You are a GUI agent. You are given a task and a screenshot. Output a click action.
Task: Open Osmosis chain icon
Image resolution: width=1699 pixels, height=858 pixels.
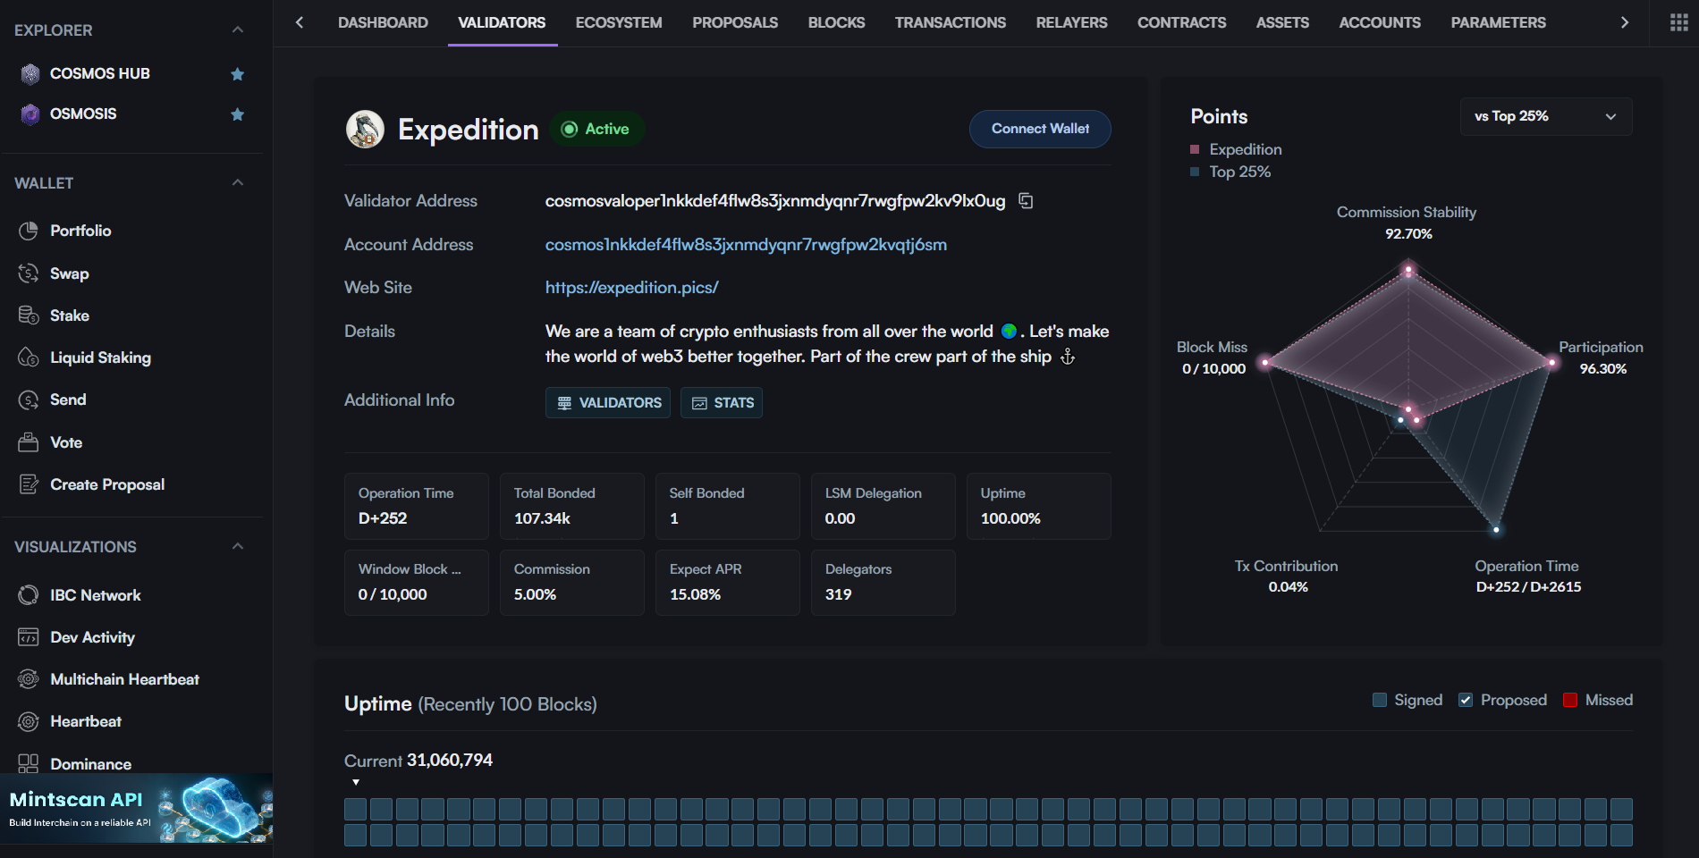[x=30, y=114]
